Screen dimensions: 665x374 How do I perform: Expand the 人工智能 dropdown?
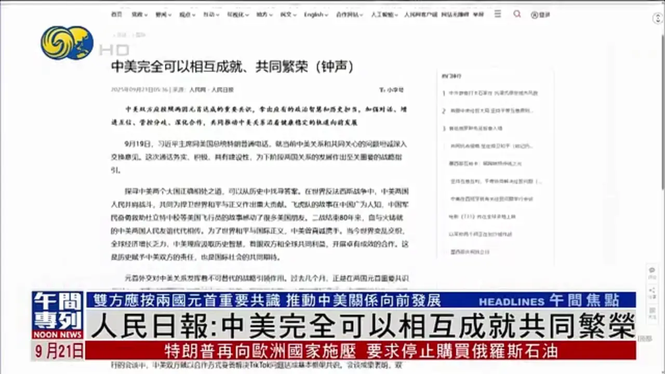384,15
